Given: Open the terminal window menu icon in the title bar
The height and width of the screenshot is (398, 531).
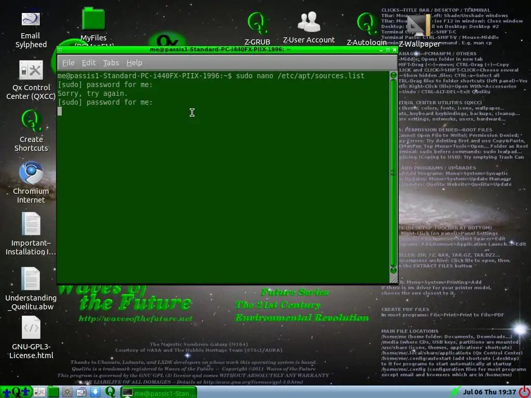Looking at the screenshot, I should [x=60, y=50].
